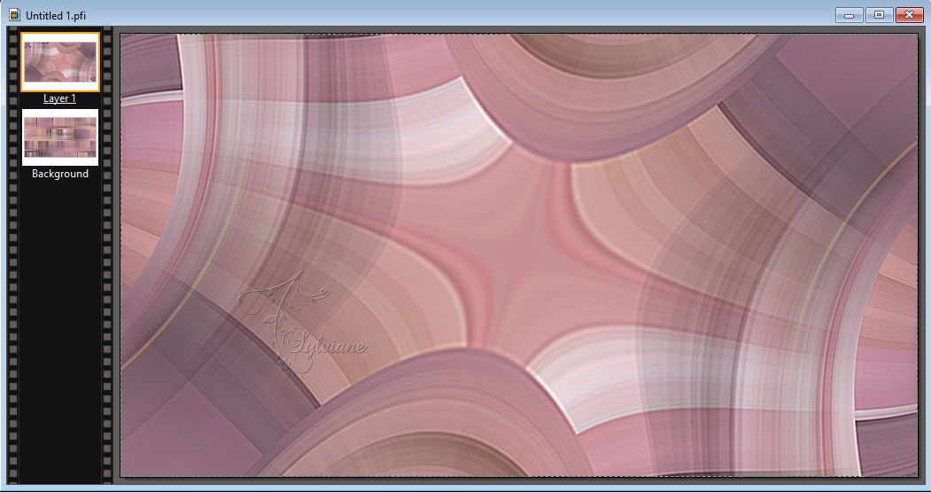Image resolution: width=931 pixels, height=492 pixels.
Task: Maximize the Untitled 1.pfi window
Action: tap(880, 15)
